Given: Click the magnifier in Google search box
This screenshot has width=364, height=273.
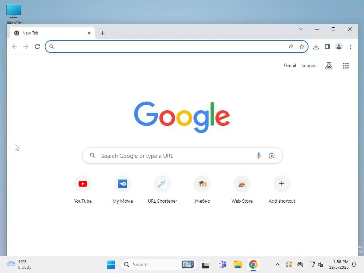Looking at the screenshot, I should click(x=93, y=155).
